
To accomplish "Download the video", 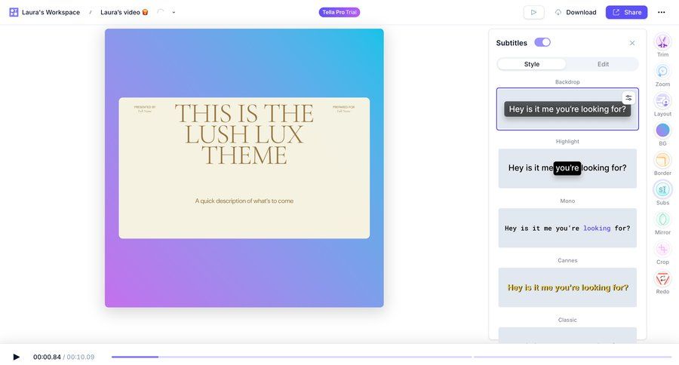I will [x=576, y=12].
